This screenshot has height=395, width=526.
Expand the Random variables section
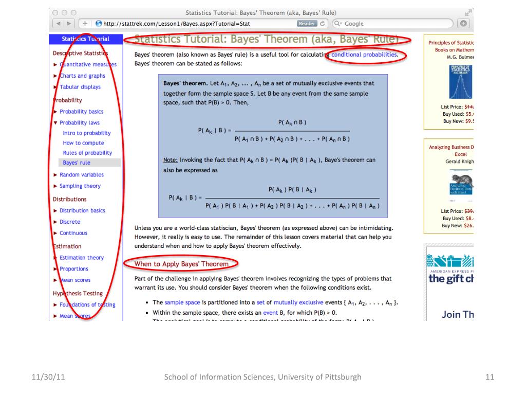[55, 175]
